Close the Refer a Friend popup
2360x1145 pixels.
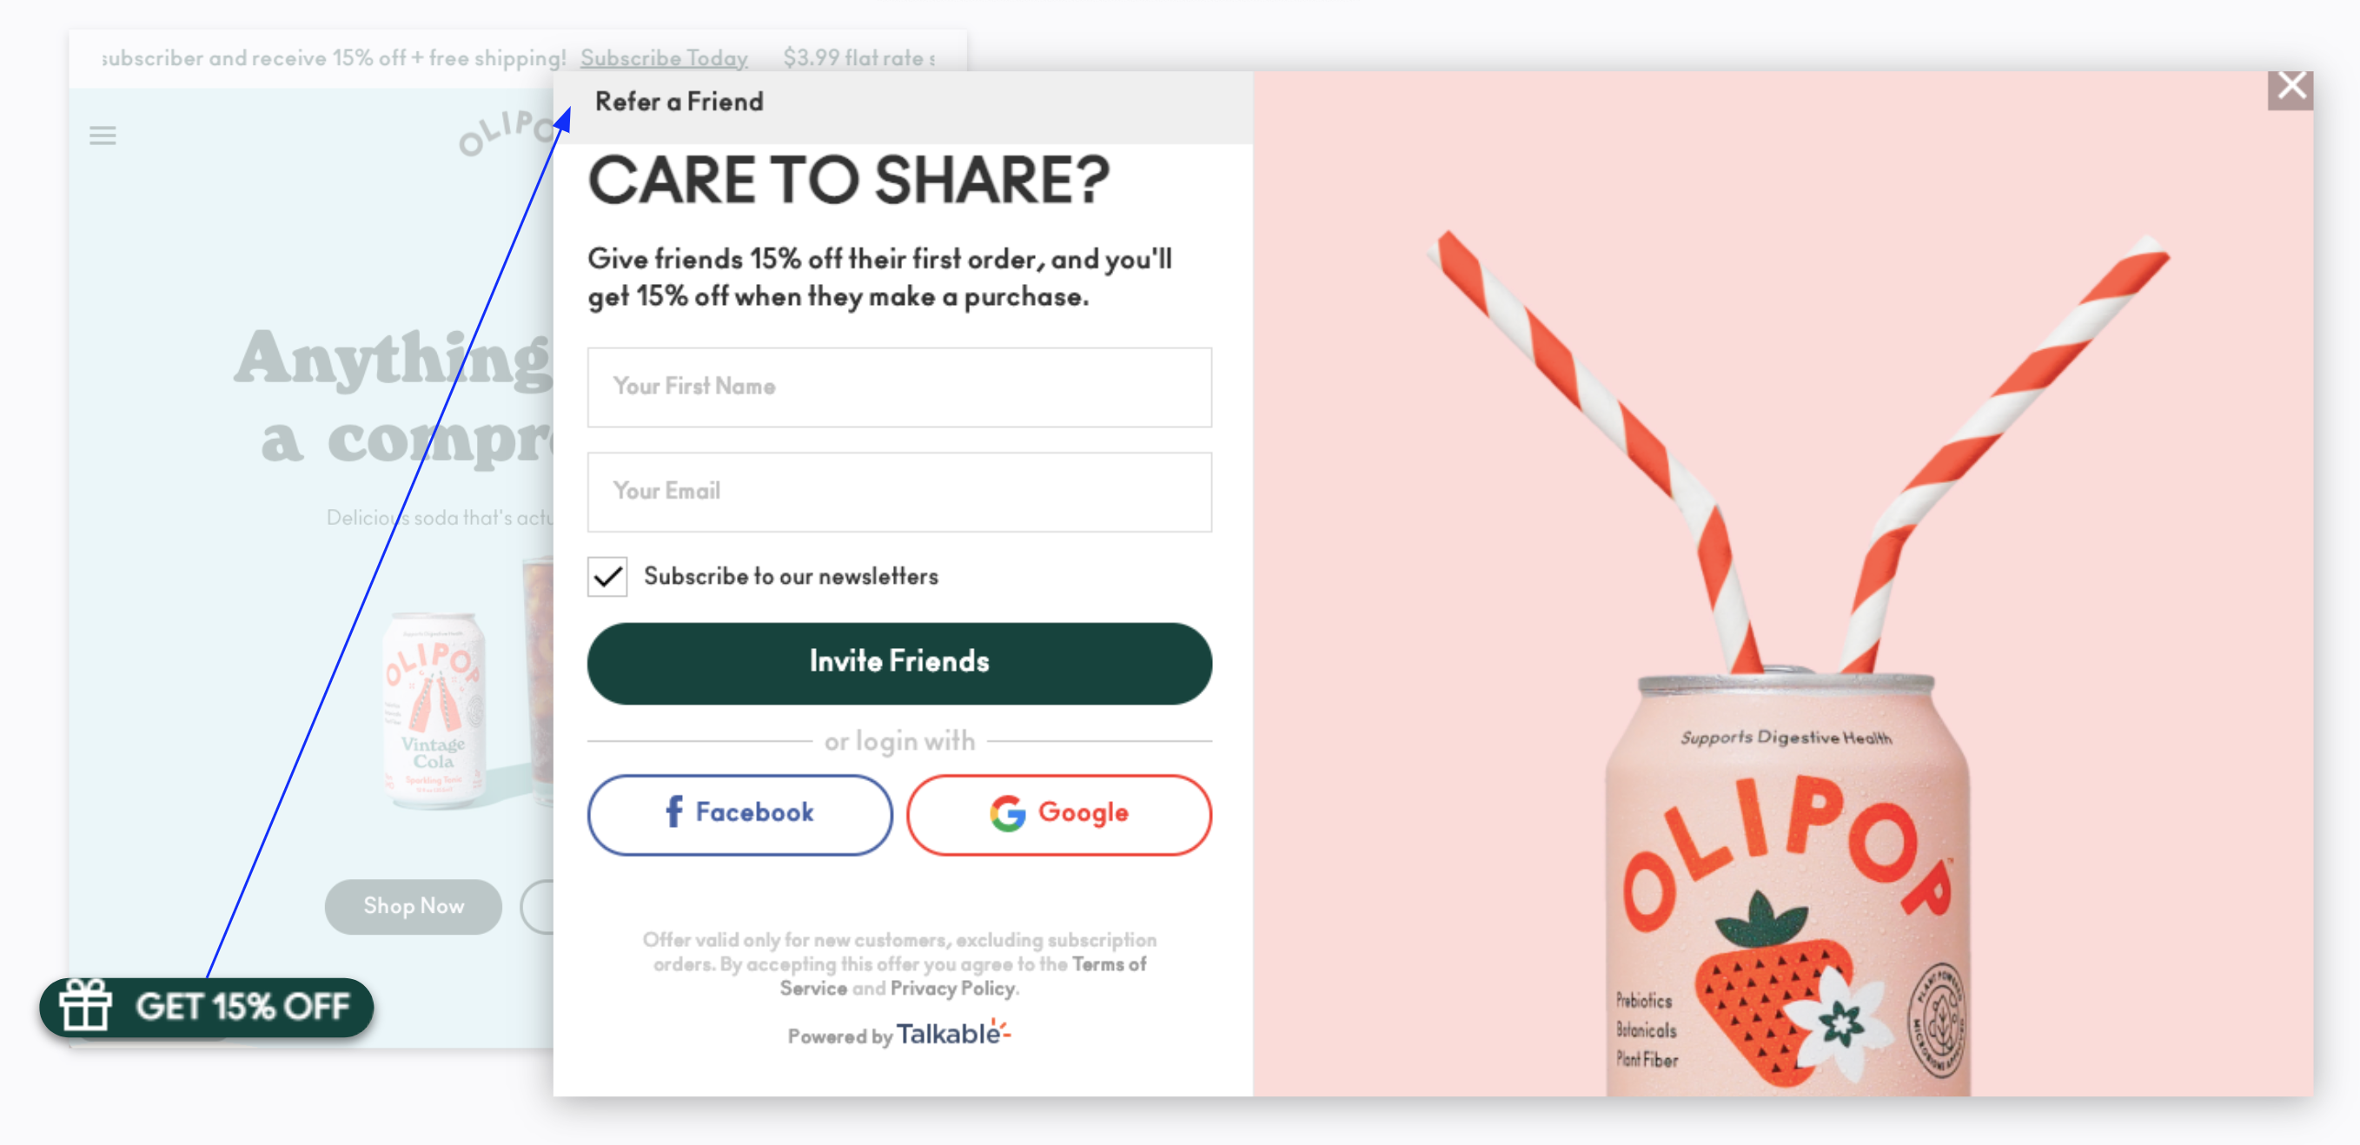[x=2290, y=88]
